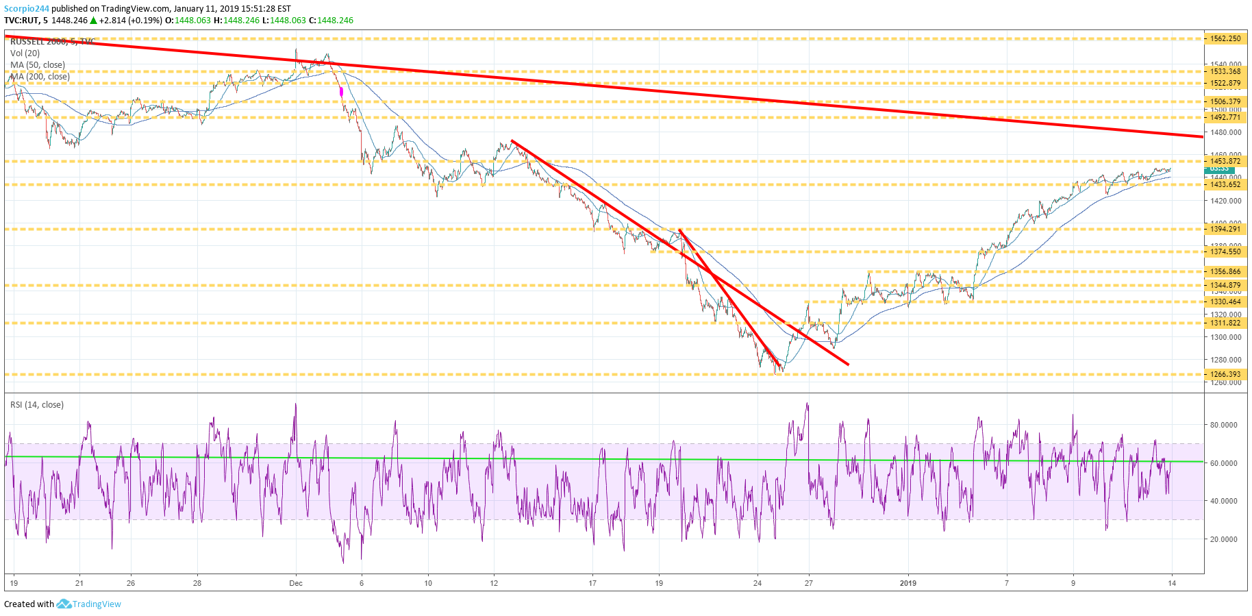Click the 1480.000 price axis tick

(x=1225, y=132)
